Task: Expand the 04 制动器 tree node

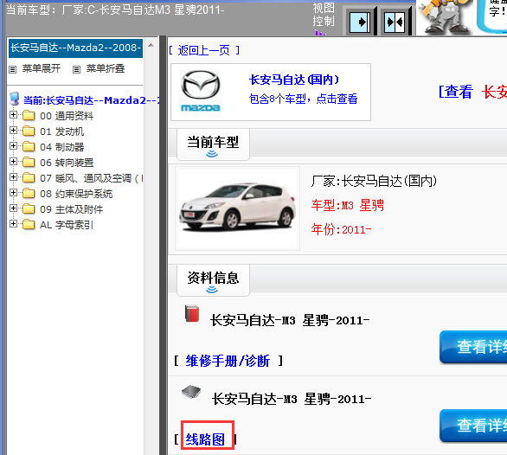Action: tap(13, 145)
